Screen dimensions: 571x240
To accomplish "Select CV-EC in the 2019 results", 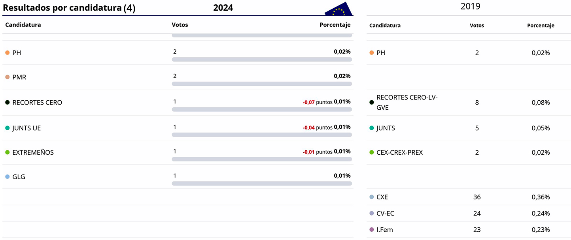I will pos(385,214).
